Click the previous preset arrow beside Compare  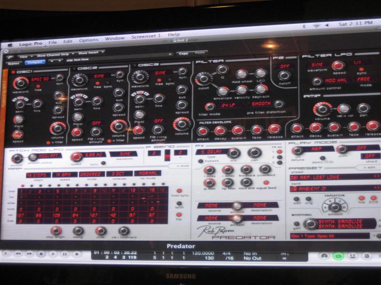pyautogui.click(x=52, y=61)
